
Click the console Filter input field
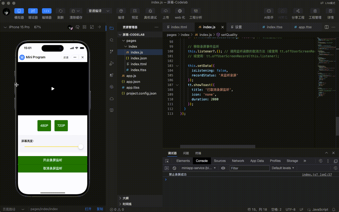[x=250, y=168]
